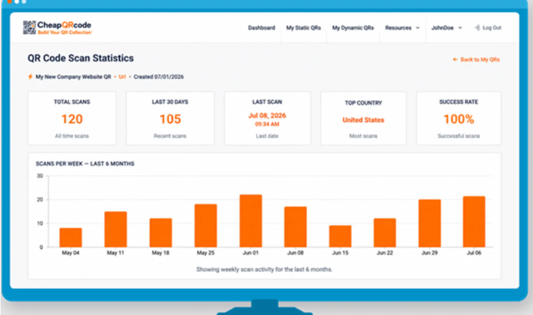Click the weekly scan activity caption text
Image resolution: width=533 pixels, height=315 pixels.
[x=264, y=269]
